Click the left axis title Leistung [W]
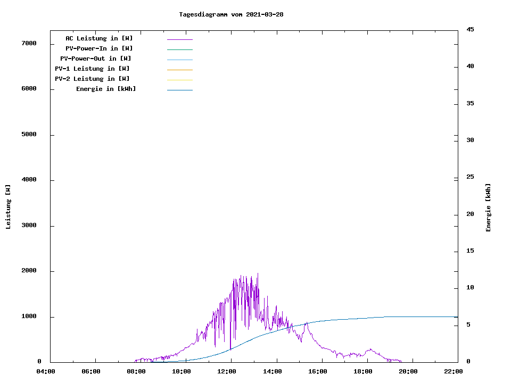 tap(8, 207)
